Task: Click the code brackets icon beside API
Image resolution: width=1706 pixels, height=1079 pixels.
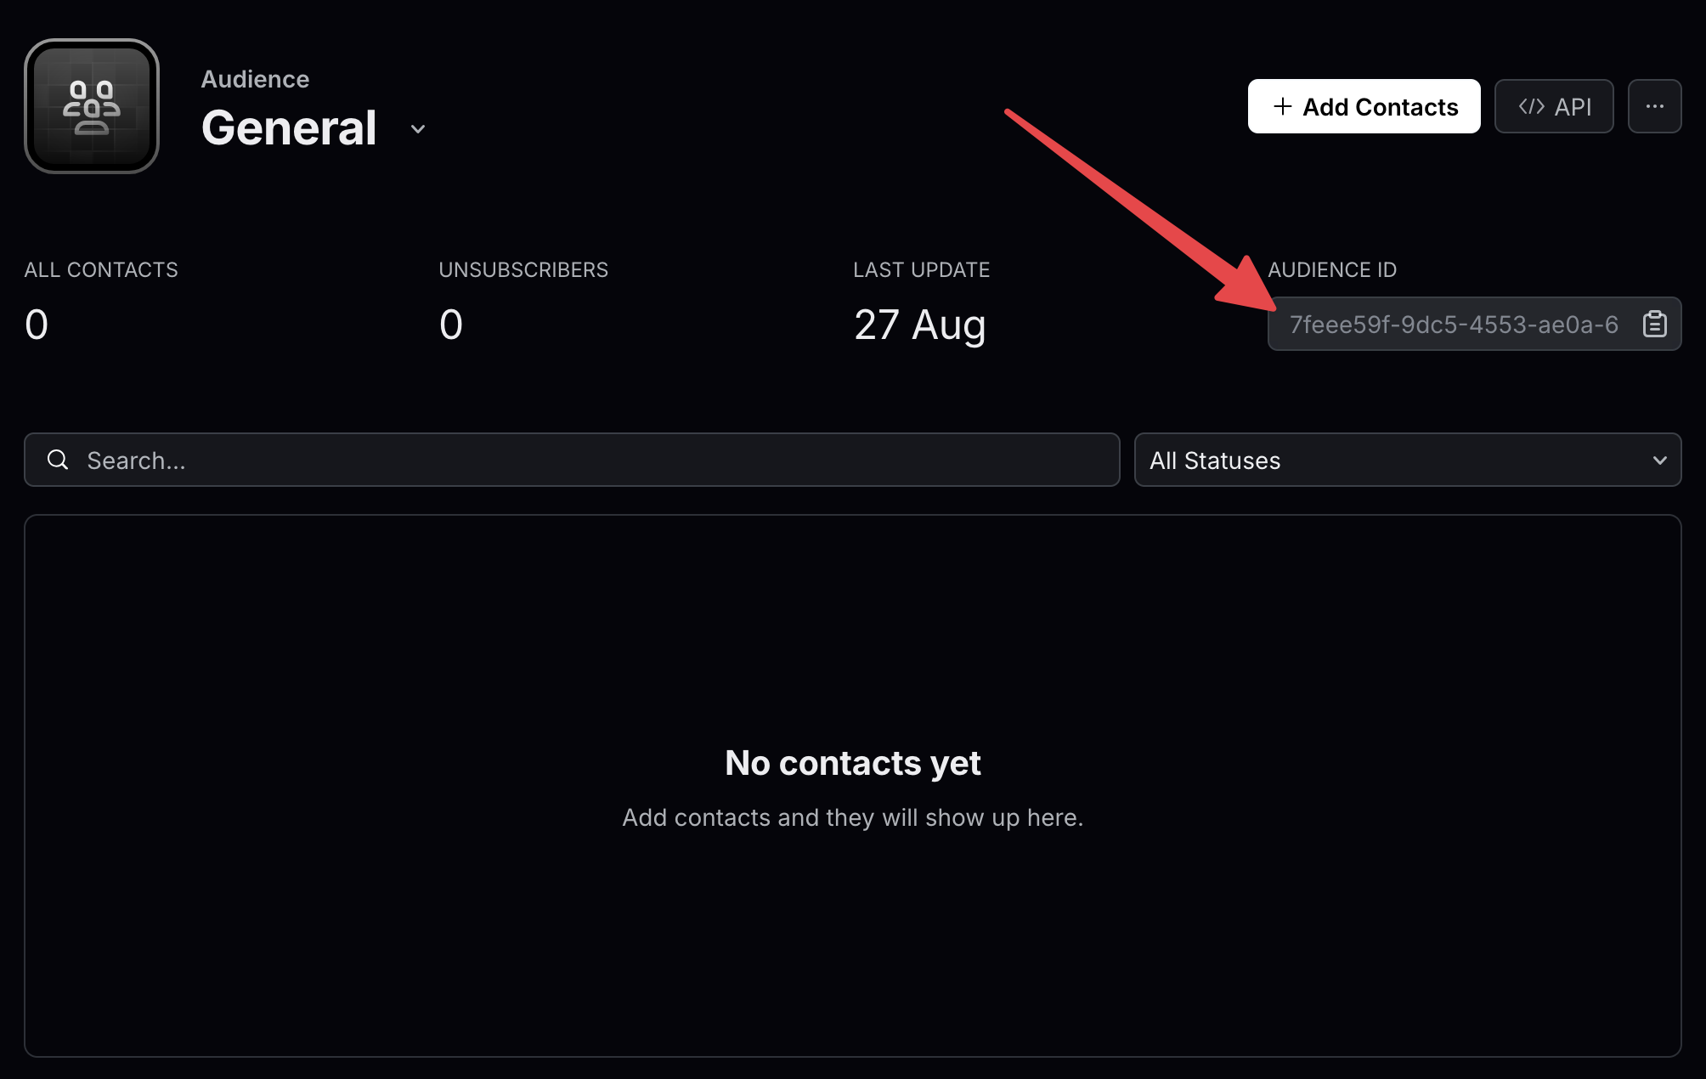Action: click(x=1531, y=106)
